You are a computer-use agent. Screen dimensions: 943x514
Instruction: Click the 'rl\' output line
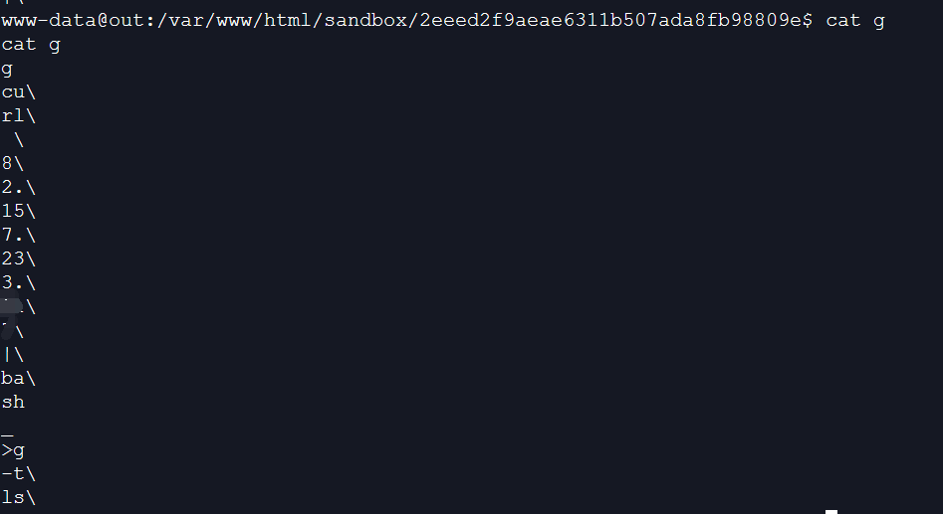tap(19, 116)
